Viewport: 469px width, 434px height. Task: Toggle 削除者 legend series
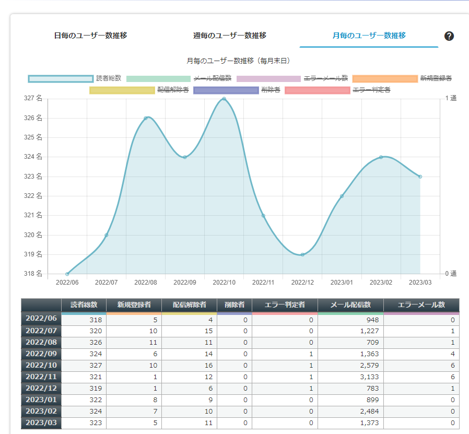coord(237,90)
